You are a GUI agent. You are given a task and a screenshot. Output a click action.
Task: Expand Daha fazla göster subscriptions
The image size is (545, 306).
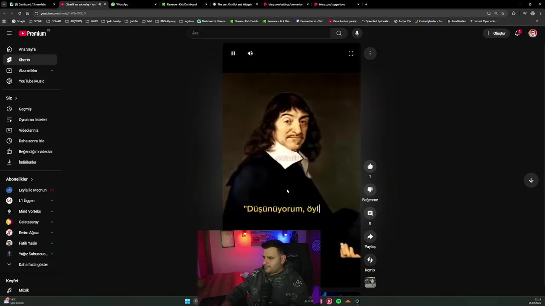coord(30,264)
